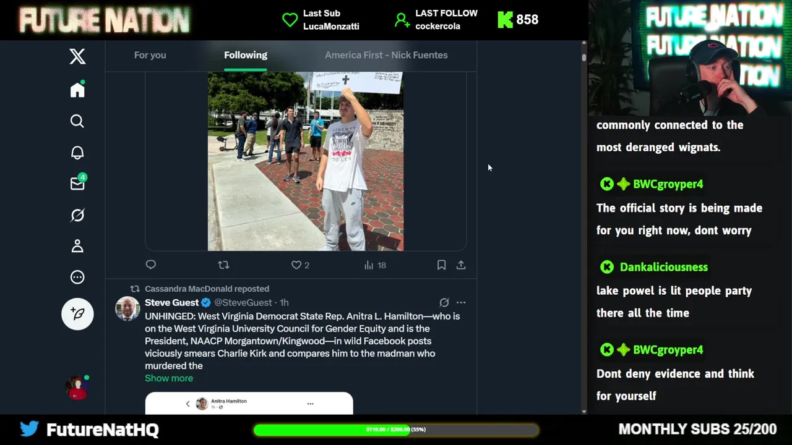Click BWCgroyper4 username above Dont deny message
Screen dimensions: 792x445
[668, 350]
